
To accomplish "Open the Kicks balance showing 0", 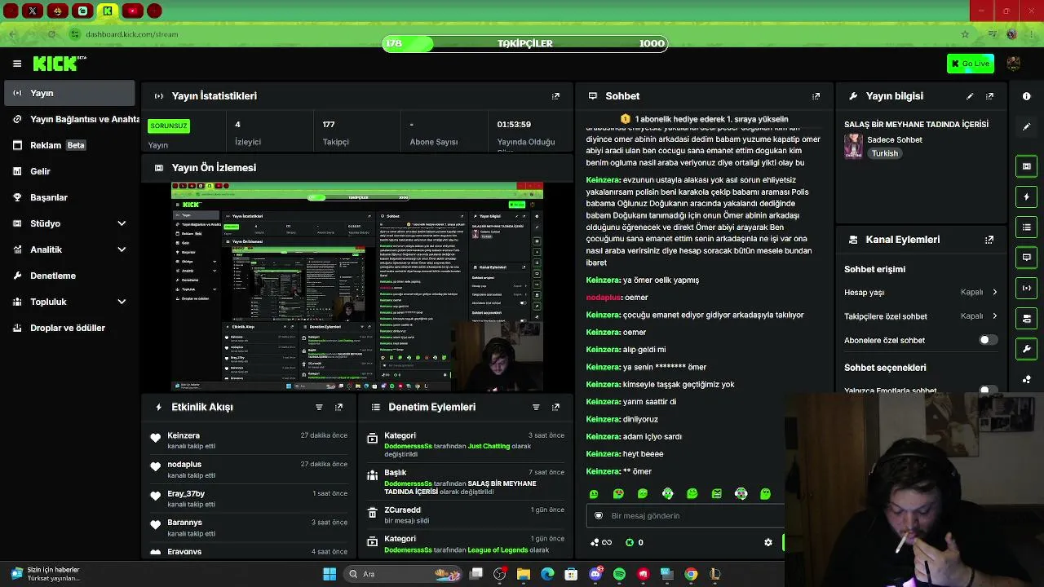I will click(x=634, y=542).
